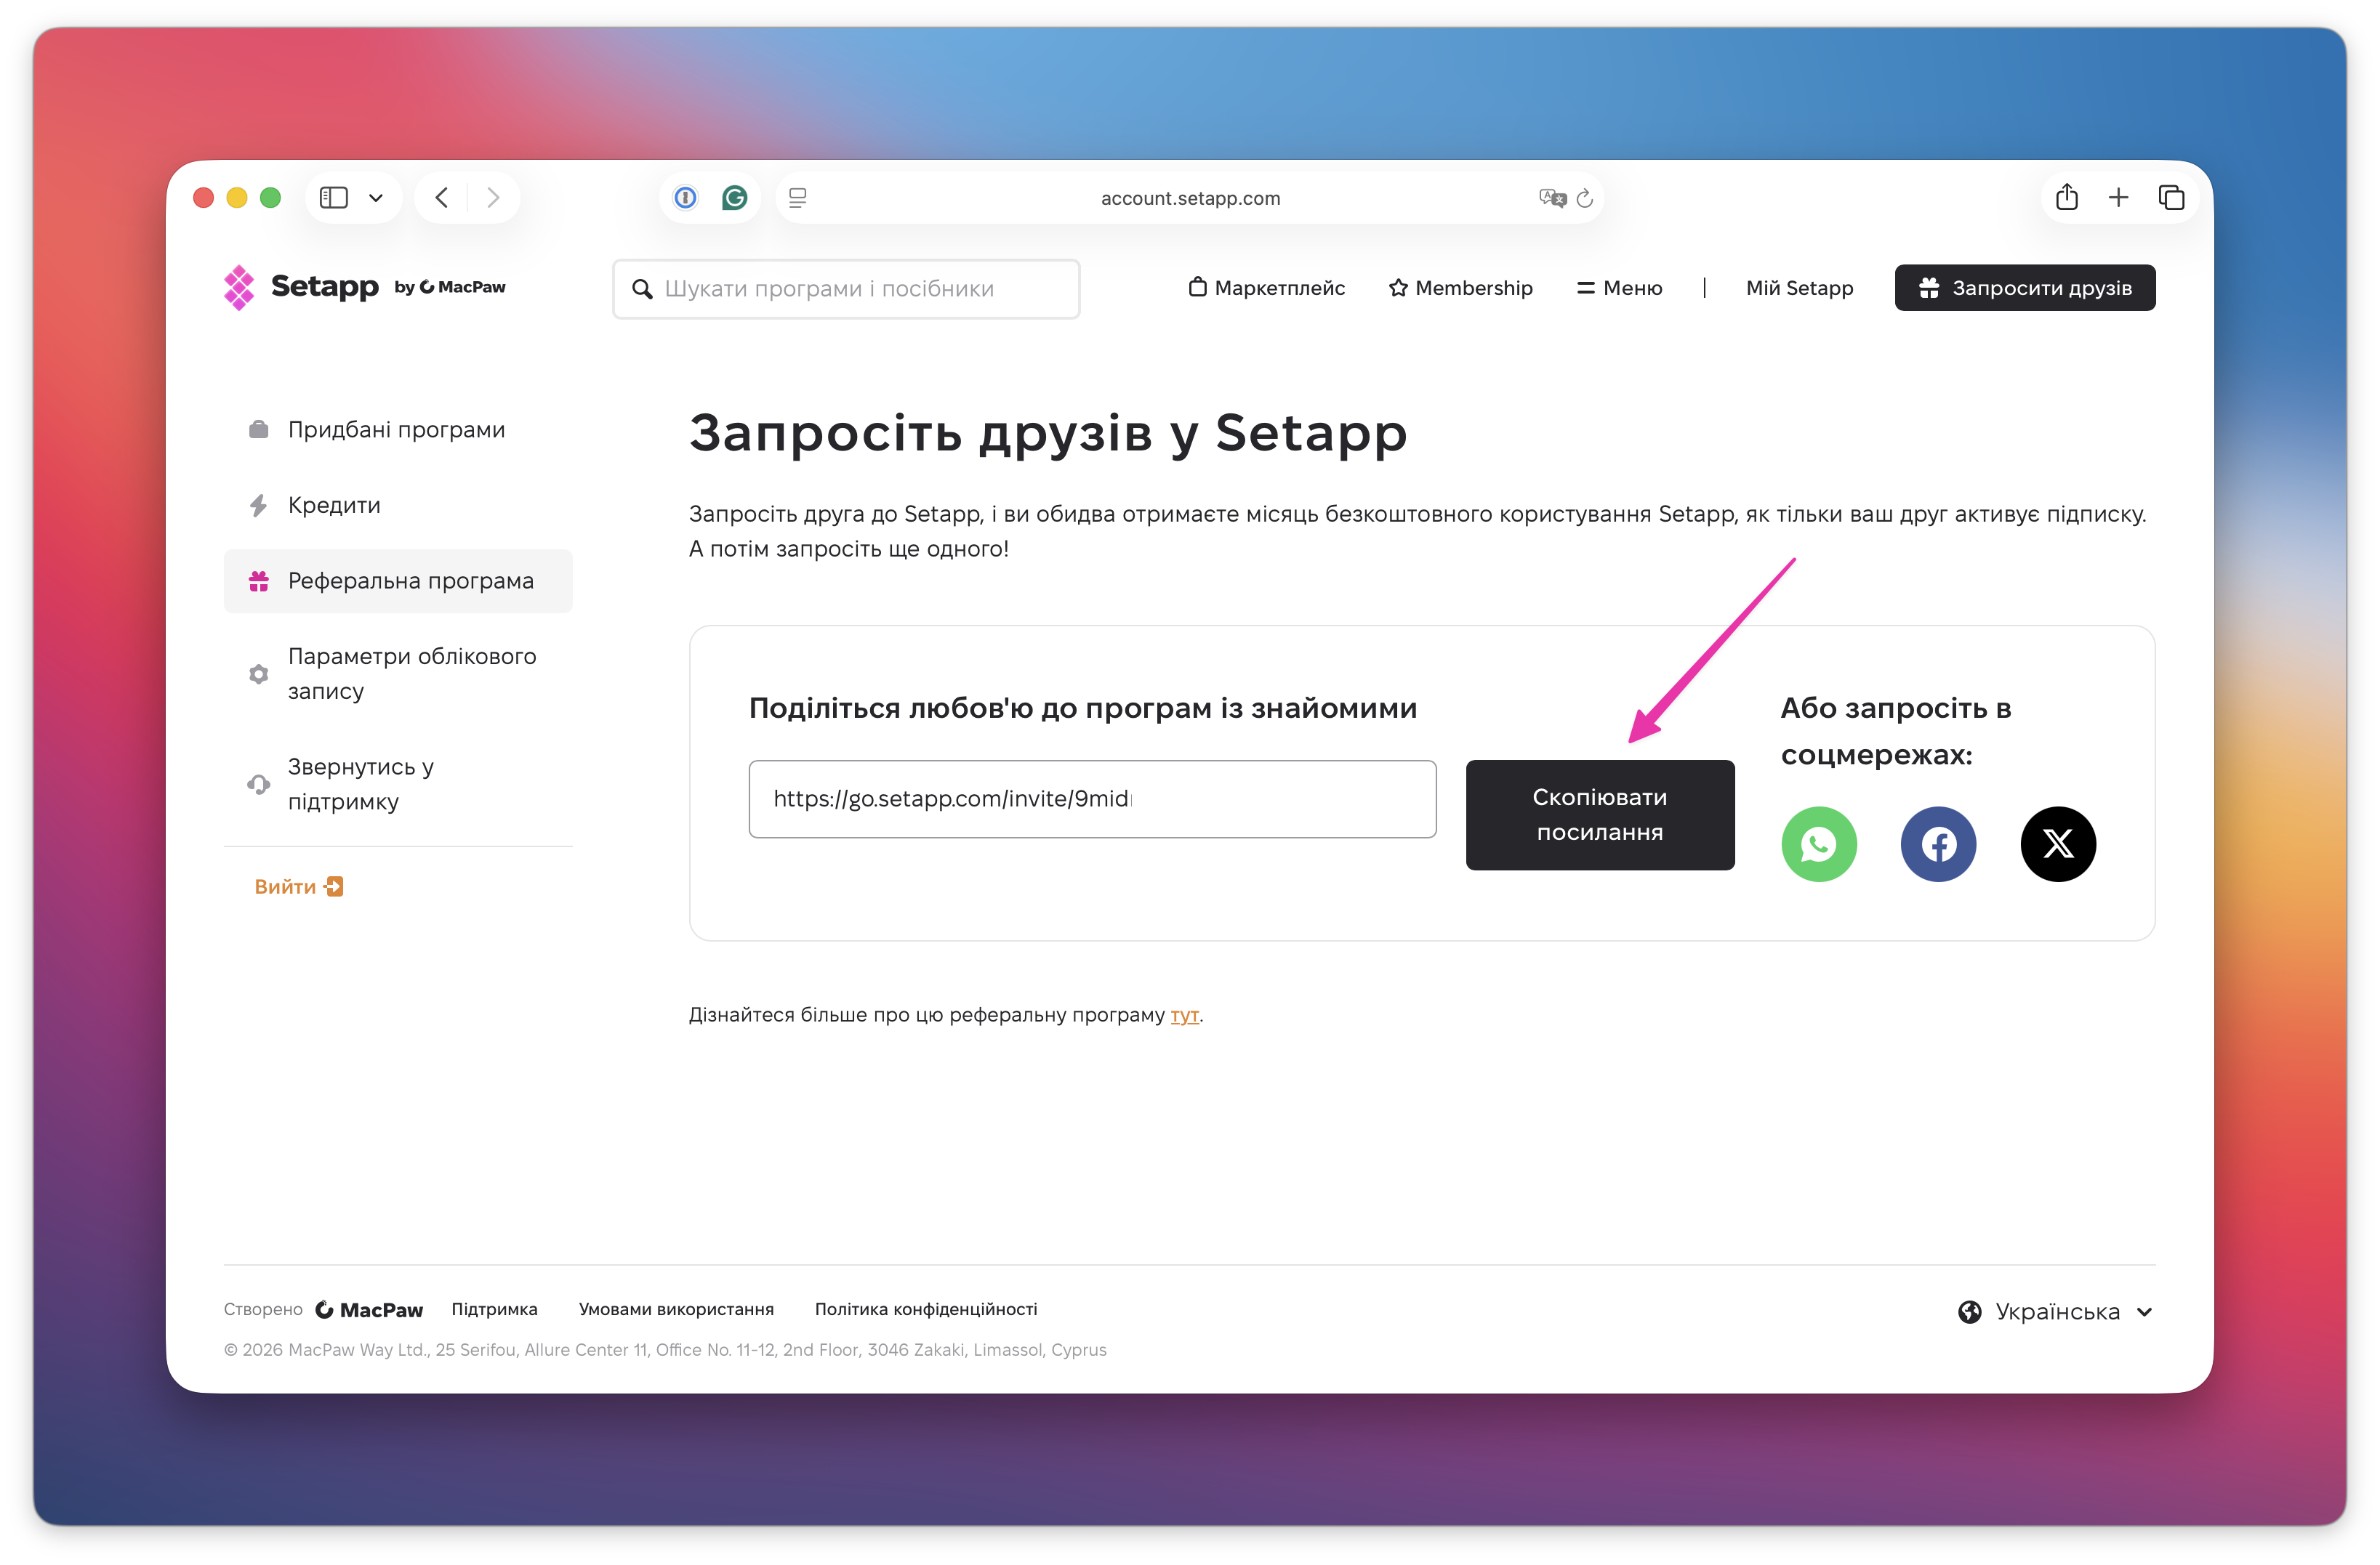Expand the Українська language dropdown
The width and height of the screenshot is (2380, 1565).
click(x=2055, y=1311)
